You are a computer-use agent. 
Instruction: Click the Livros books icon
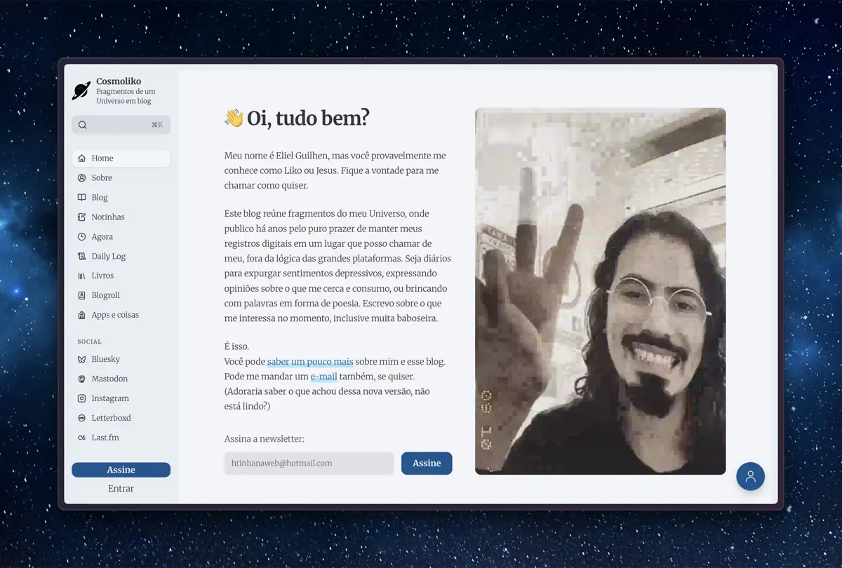coord(82,276)
